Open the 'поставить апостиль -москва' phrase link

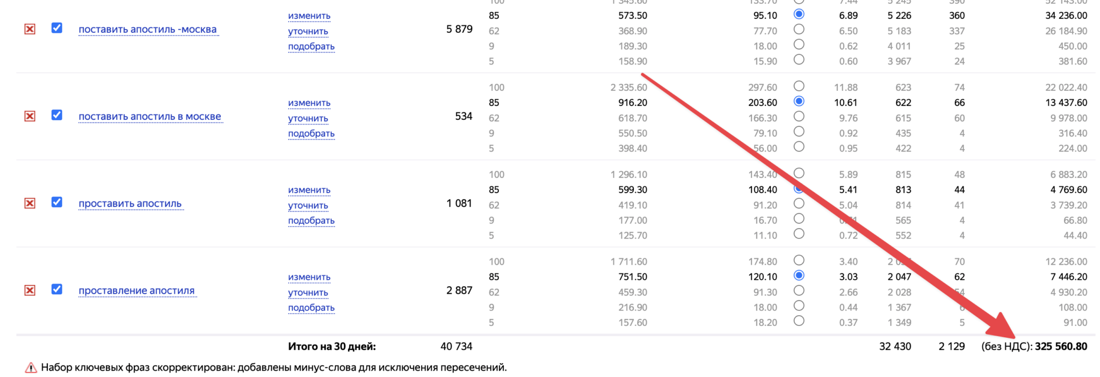click(148, 30)
